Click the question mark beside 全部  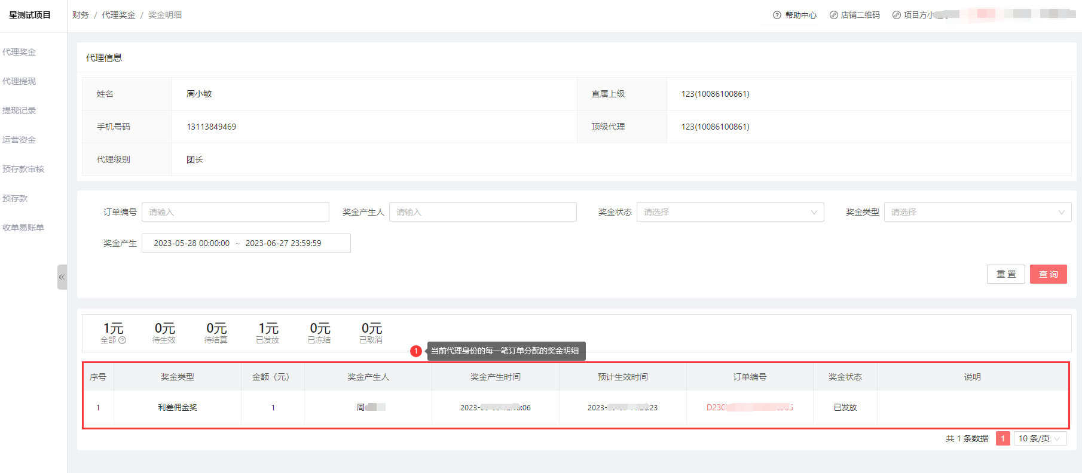(123, 340)
